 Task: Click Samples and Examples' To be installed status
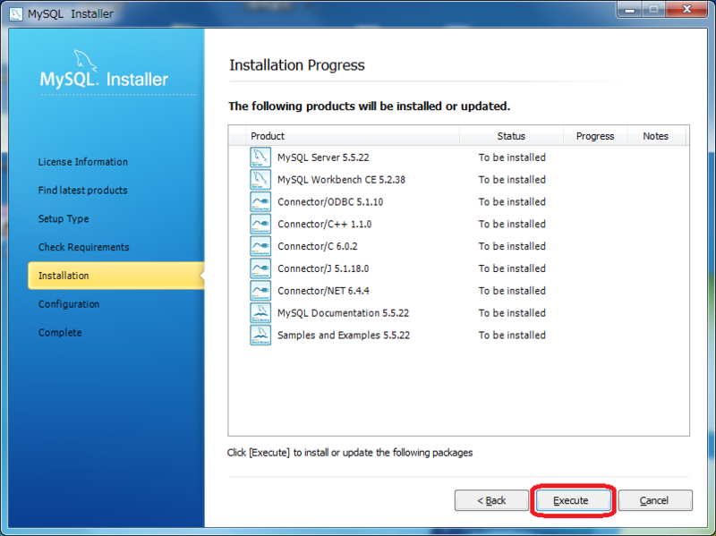[512, 336]
